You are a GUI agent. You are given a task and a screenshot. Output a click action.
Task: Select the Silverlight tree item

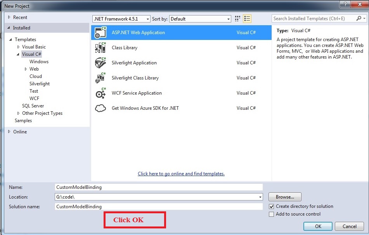(40, 84)
